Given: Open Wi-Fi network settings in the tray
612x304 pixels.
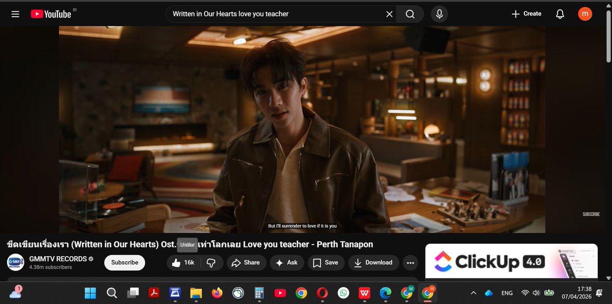Looking at the screenshot, I should coord(525,293).
